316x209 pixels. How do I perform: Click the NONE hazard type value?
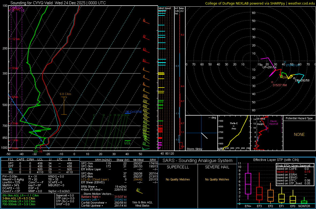(299, 135)
